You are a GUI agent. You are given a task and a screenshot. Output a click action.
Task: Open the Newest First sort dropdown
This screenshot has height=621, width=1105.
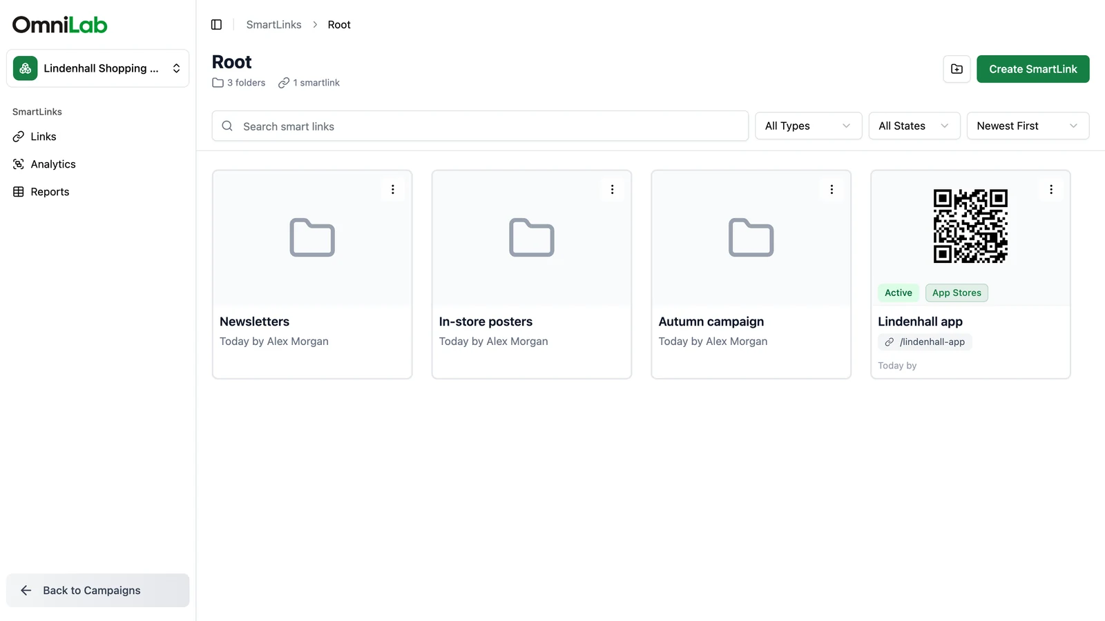click(1028, 126)
